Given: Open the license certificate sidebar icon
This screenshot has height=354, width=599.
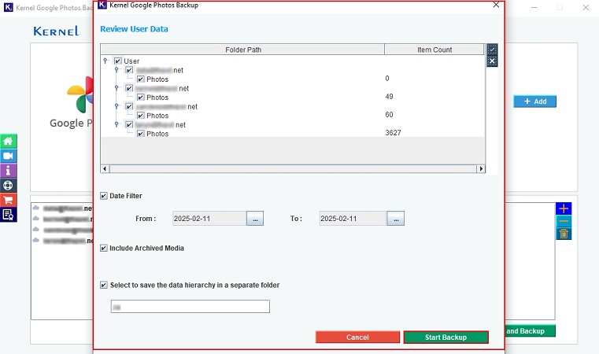Looking at the screenshot, I should pos(9,215).
